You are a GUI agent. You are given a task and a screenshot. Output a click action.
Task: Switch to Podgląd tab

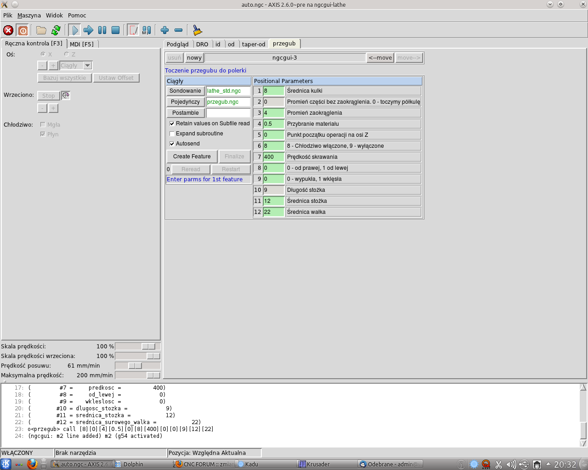pyautogui.click(x=178, y=44)
